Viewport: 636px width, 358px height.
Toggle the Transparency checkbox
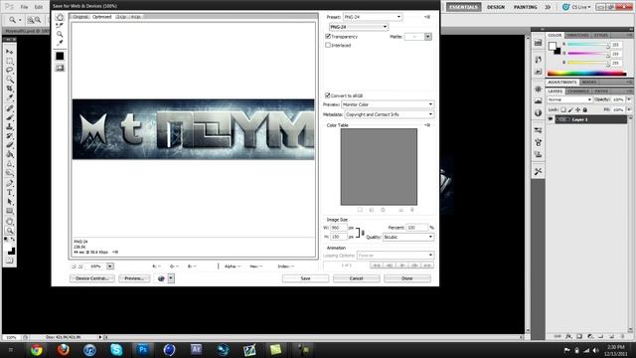[328, 37]
